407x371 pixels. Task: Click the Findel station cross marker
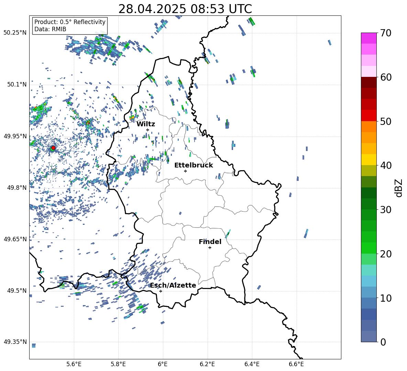point(210,248)
